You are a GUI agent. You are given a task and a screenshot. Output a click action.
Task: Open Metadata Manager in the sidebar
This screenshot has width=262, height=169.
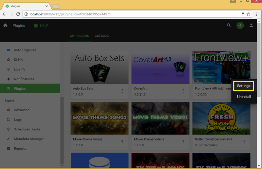click(30, 139)
